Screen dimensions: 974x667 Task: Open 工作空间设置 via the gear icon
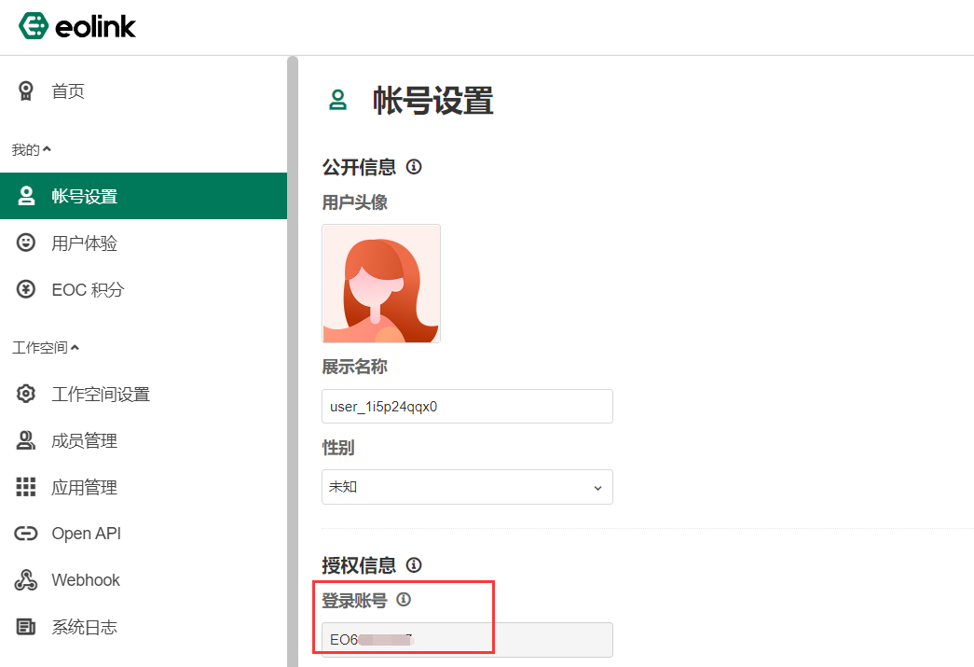(26, 394)
